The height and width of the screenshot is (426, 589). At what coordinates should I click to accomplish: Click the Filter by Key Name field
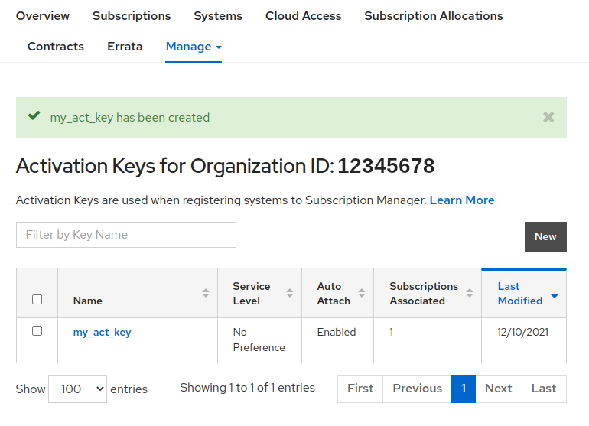click(x=126, y=235)
